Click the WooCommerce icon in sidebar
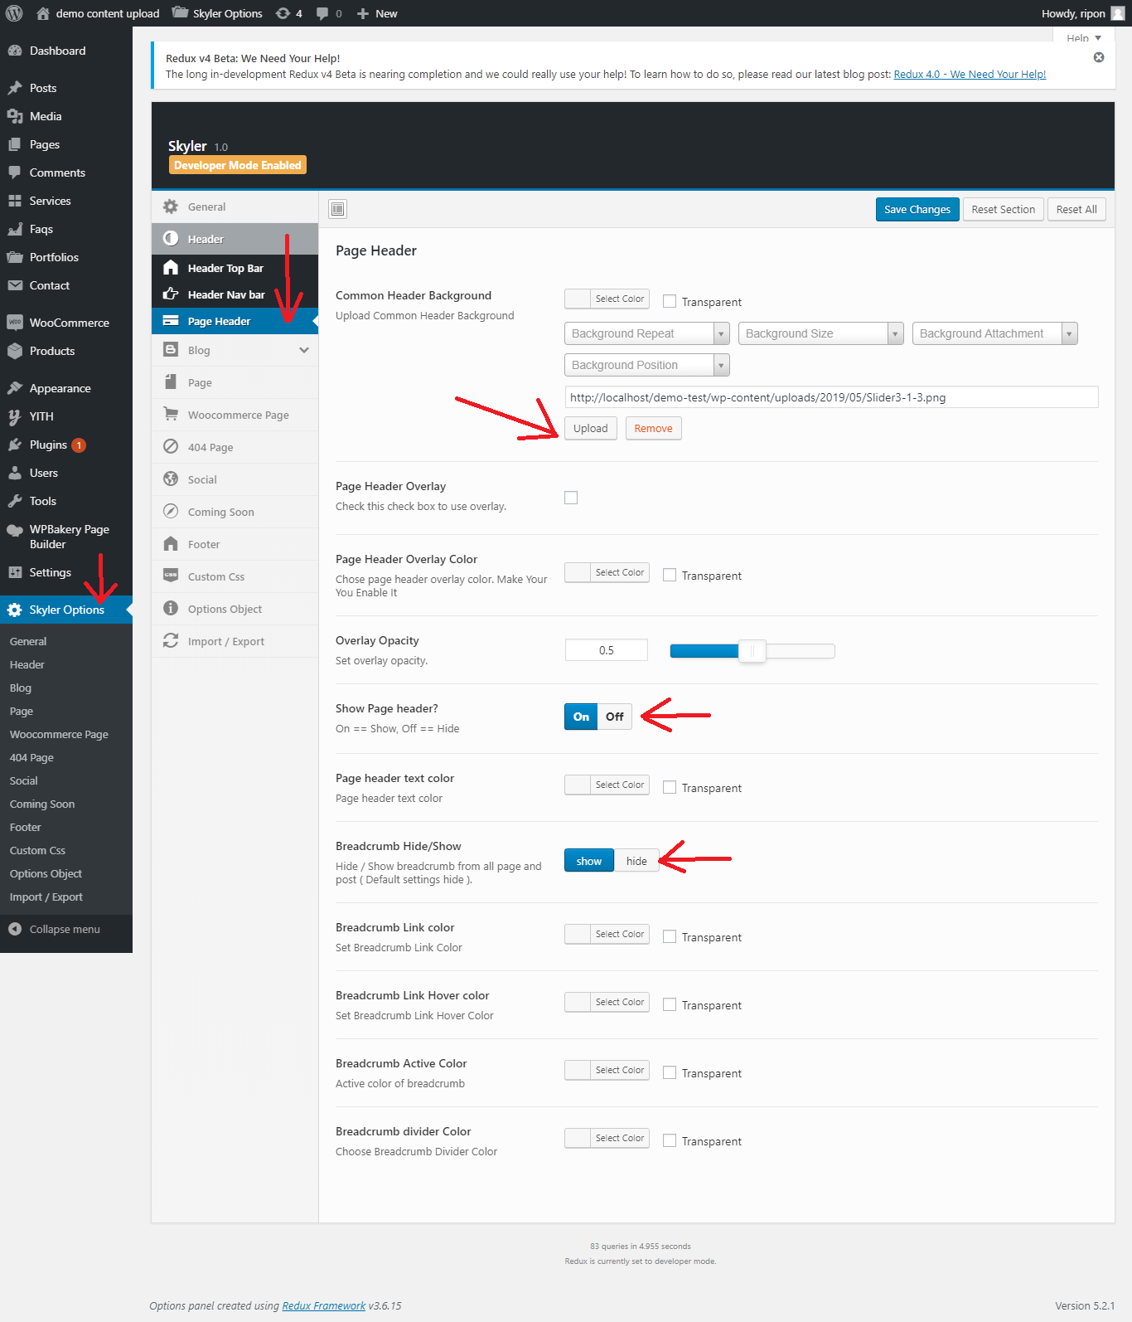Screen dimensions: 1132x1322 pyautogui.click(x=15, y=323)
